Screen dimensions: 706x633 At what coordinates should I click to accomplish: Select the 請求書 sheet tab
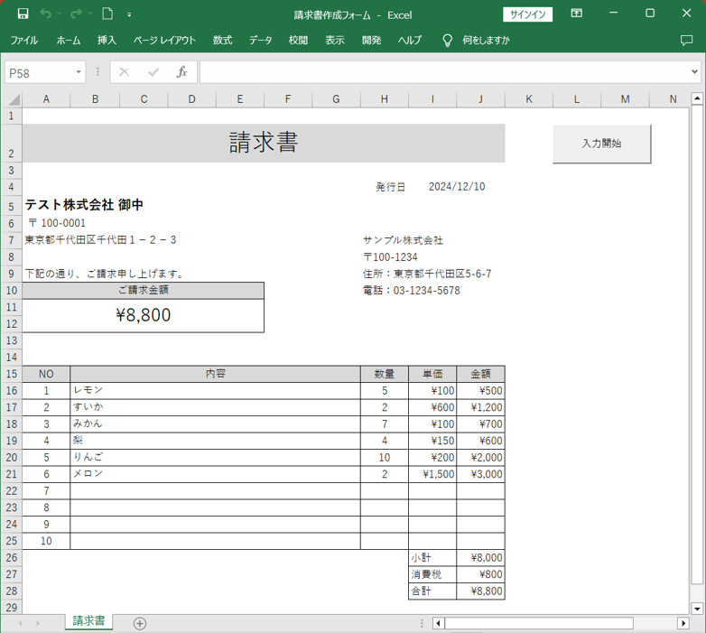pos(88,621)
